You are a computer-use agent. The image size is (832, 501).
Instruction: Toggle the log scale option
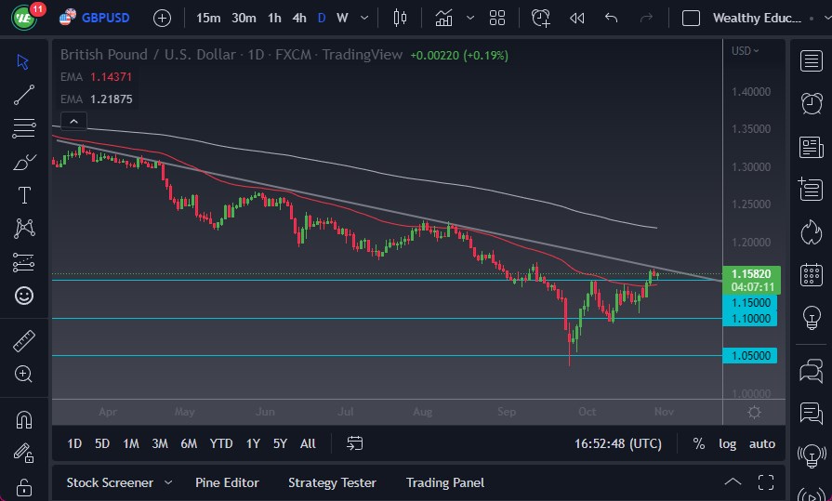727,443
